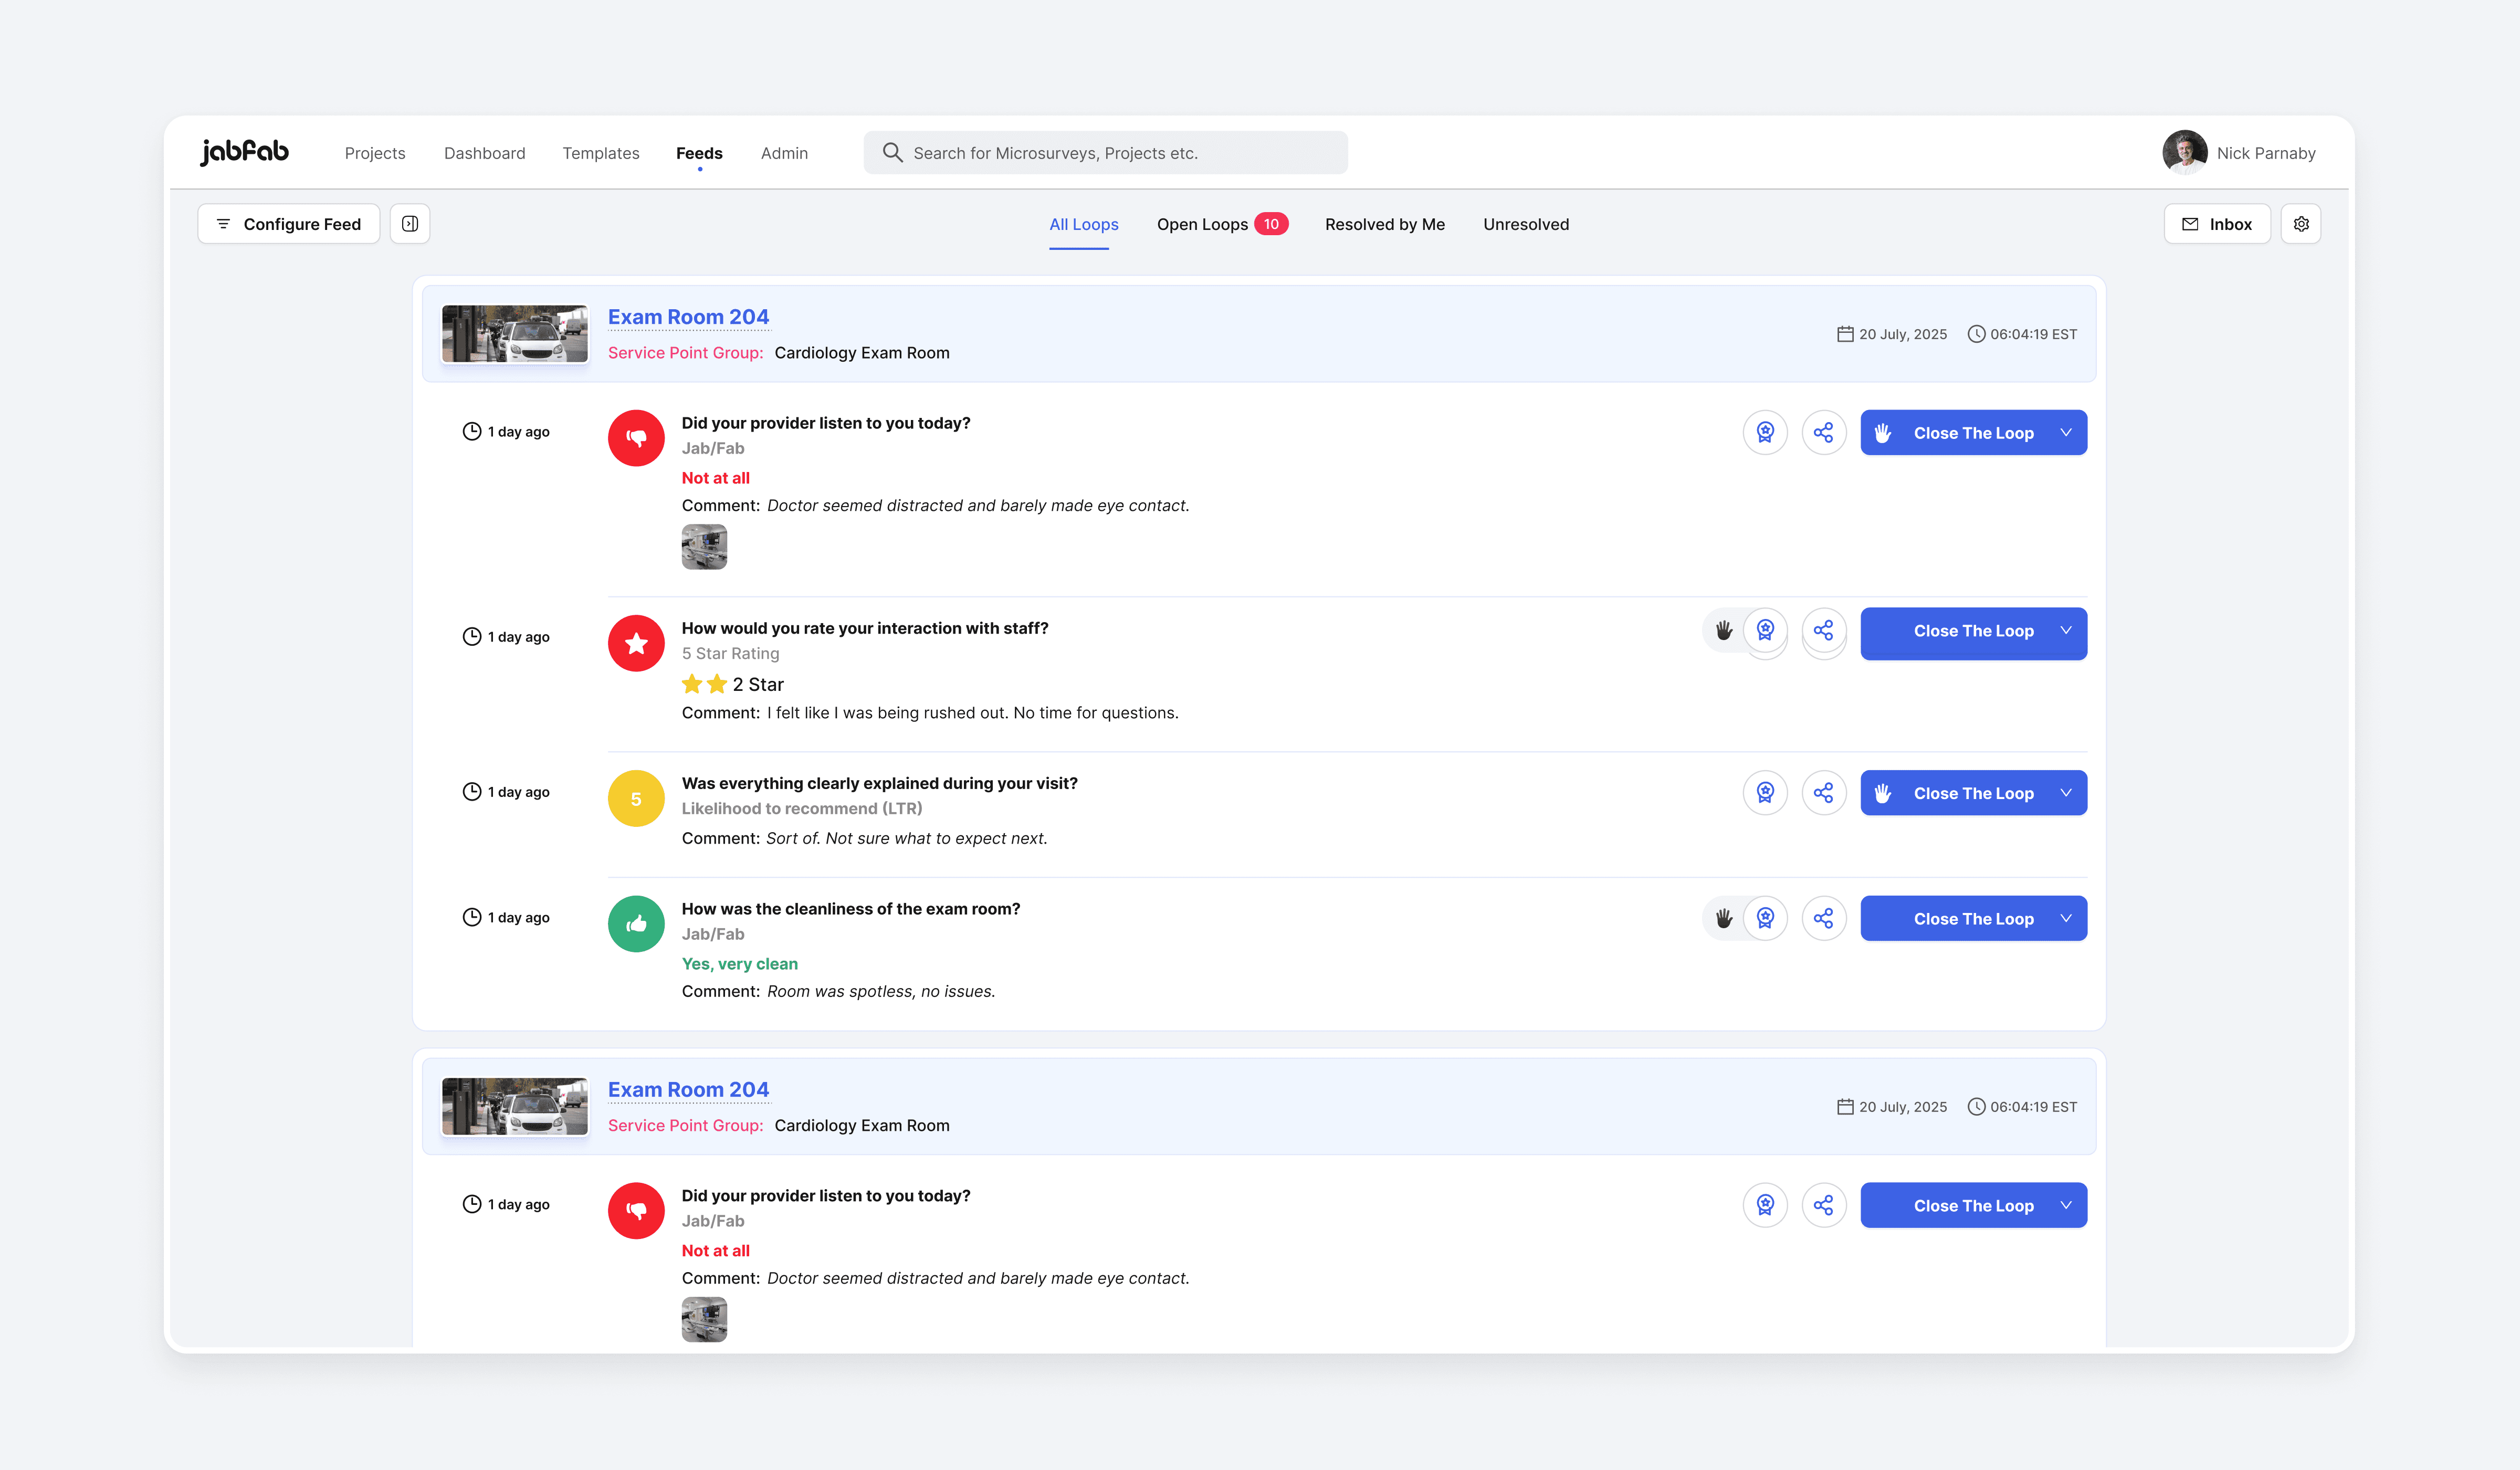
Task: Open the Dashboard menu item
Action: pos(484,153)
